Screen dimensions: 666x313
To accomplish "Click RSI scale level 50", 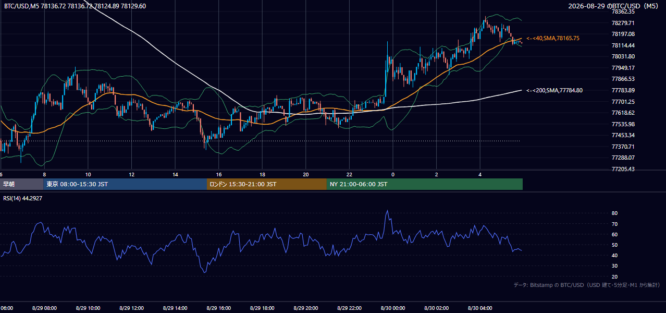I will (614, 245).
